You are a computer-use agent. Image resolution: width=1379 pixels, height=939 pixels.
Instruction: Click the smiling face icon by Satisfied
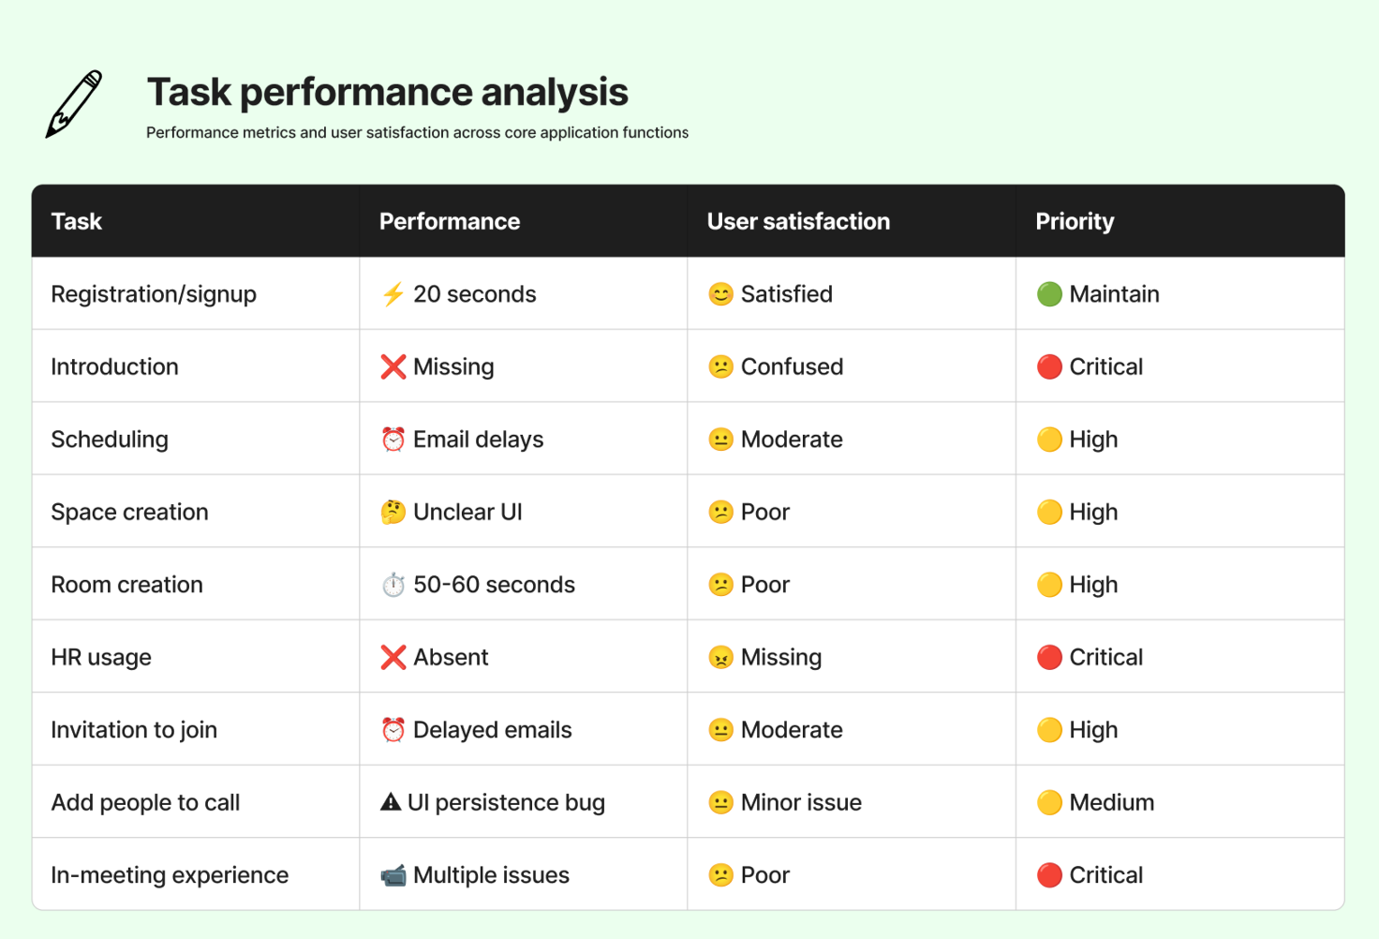(x=720, y=294)
